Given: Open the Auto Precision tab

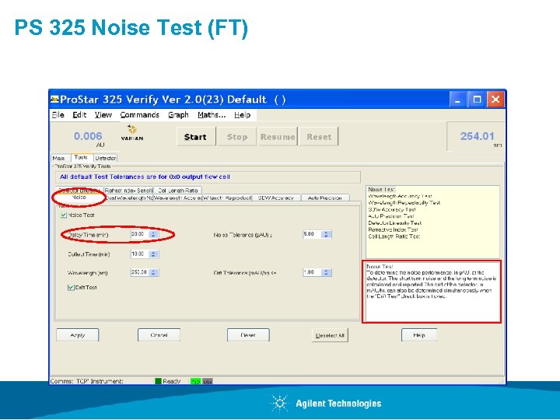Looking at the screenshot, I should pyautogui.click(x=325, y=198).
